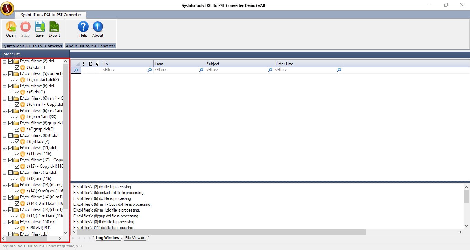The image size is (470, 250).
Task: Click the file icon beside t (11).dxl(116)
Action: [23, 154]
